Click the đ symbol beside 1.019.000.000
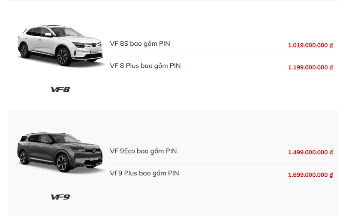Image resolution: width=344 pixels, height=216 pixels. pos(331,45)
